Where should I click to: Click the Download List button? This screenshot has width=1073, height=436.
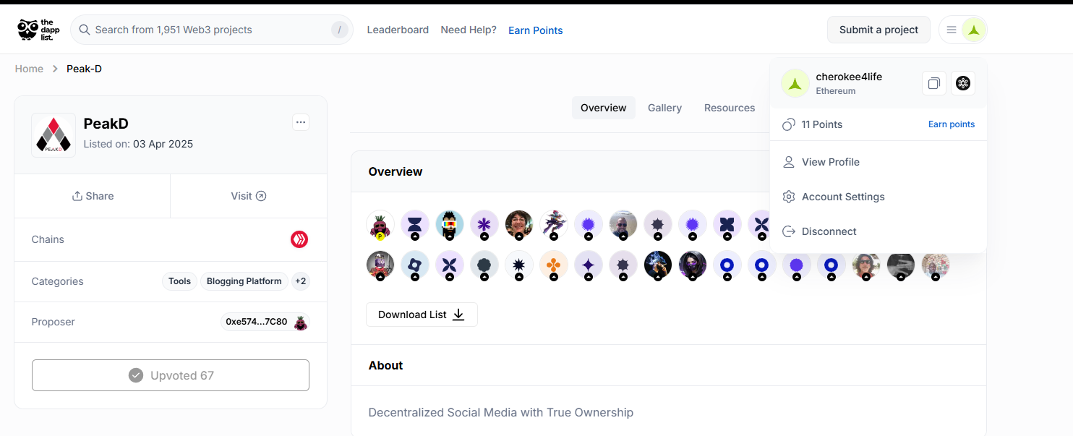click(422, 315)
